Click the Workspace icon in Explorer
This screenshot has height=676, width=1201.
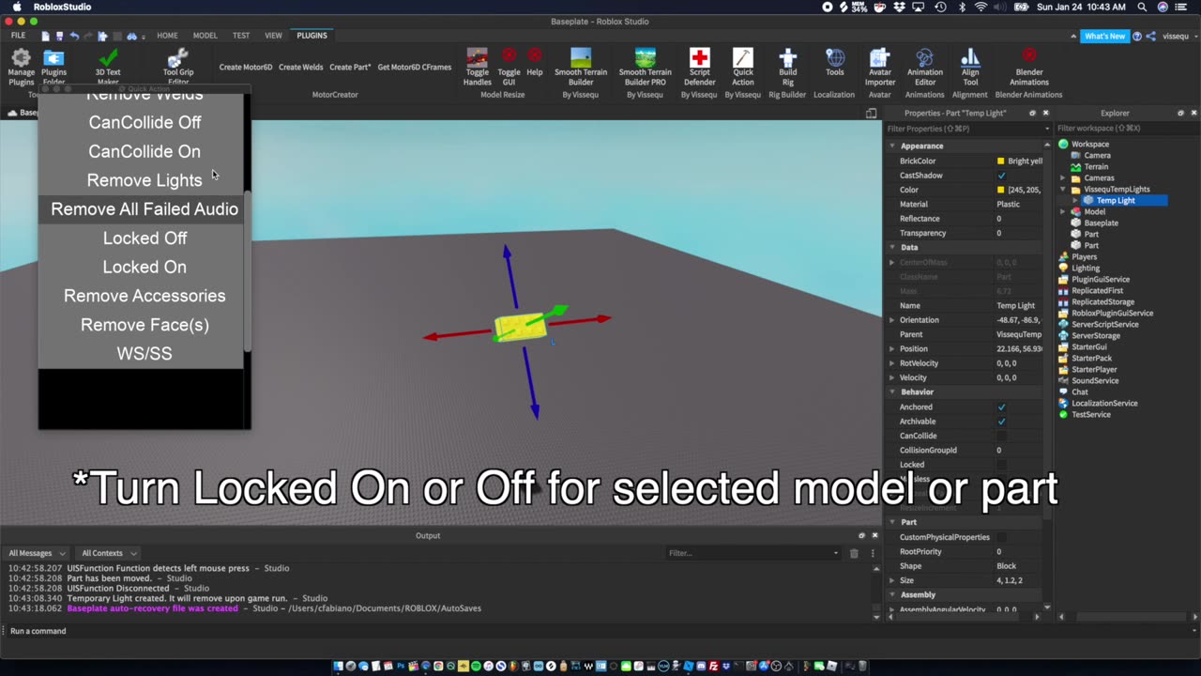click(1063, 145)
